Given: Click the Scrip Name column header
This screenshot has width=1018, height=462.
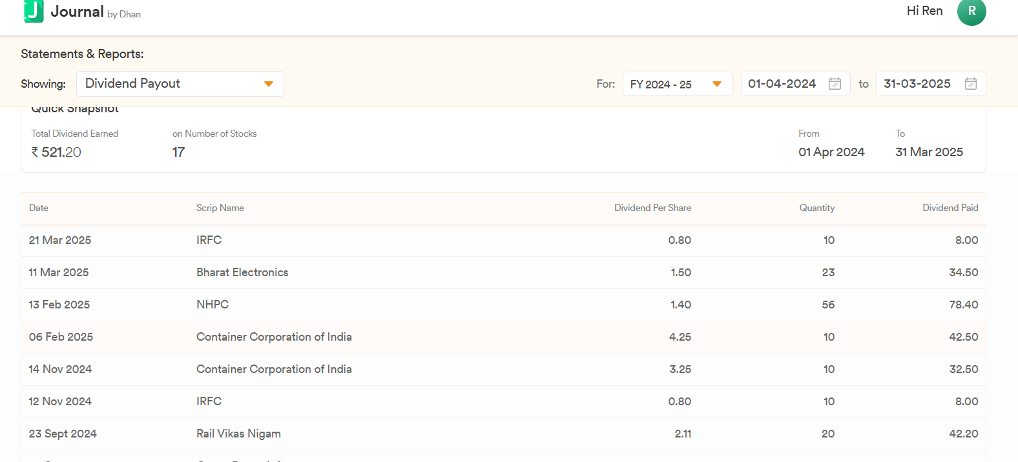Looking at the screenshot, I should [220, 208].
